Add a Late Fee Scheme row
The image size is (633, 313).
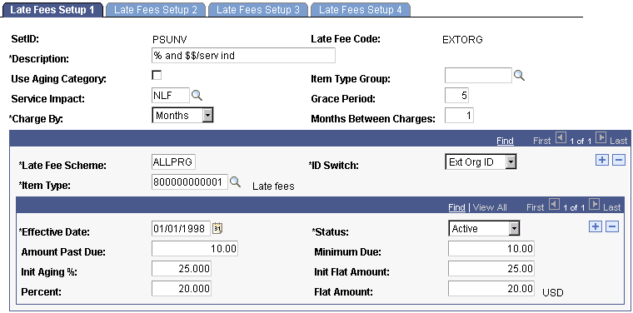coord(602,160)
